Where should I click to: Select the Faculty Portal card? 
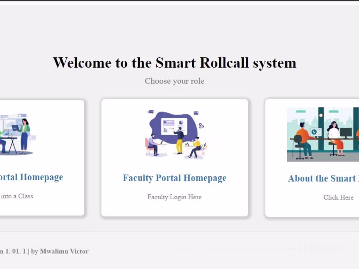click(x=175, y=157)
